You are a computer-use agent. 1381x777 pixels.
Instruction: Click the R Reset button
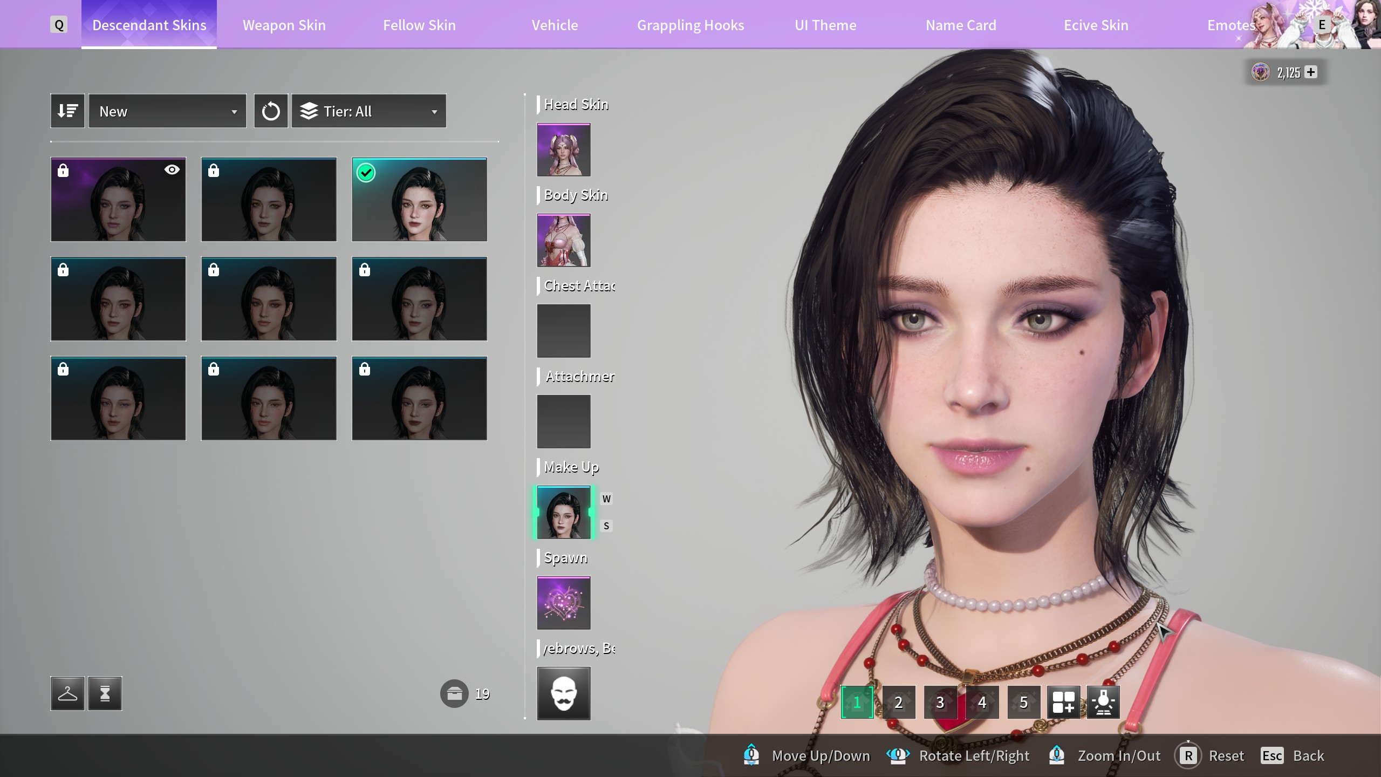[x=1211, y=755]
